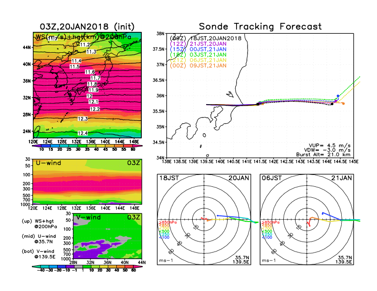The height and width of the screenshot is (291, 377).
Task: Click the 12.1 height contour label
Action: point(93,102)
